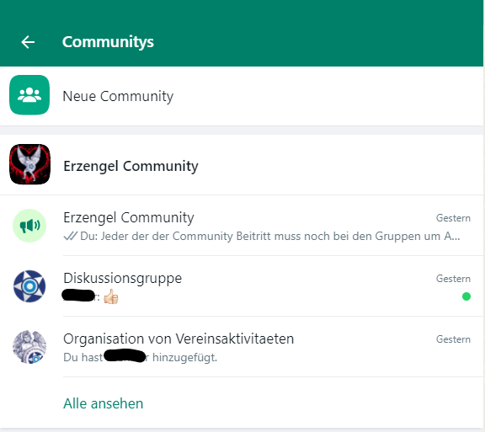Open the Erzengel Community angel heart avatar
The width and height of the screenshot is (485, 432).
(x=29, y=164)
